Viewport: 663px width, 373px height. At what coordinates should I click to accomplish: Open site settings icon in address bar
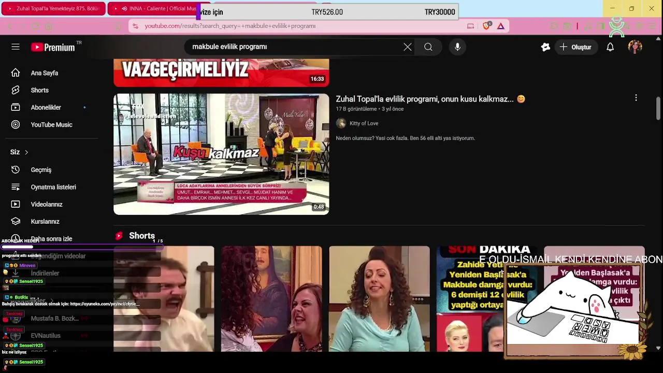click(135, 26)
